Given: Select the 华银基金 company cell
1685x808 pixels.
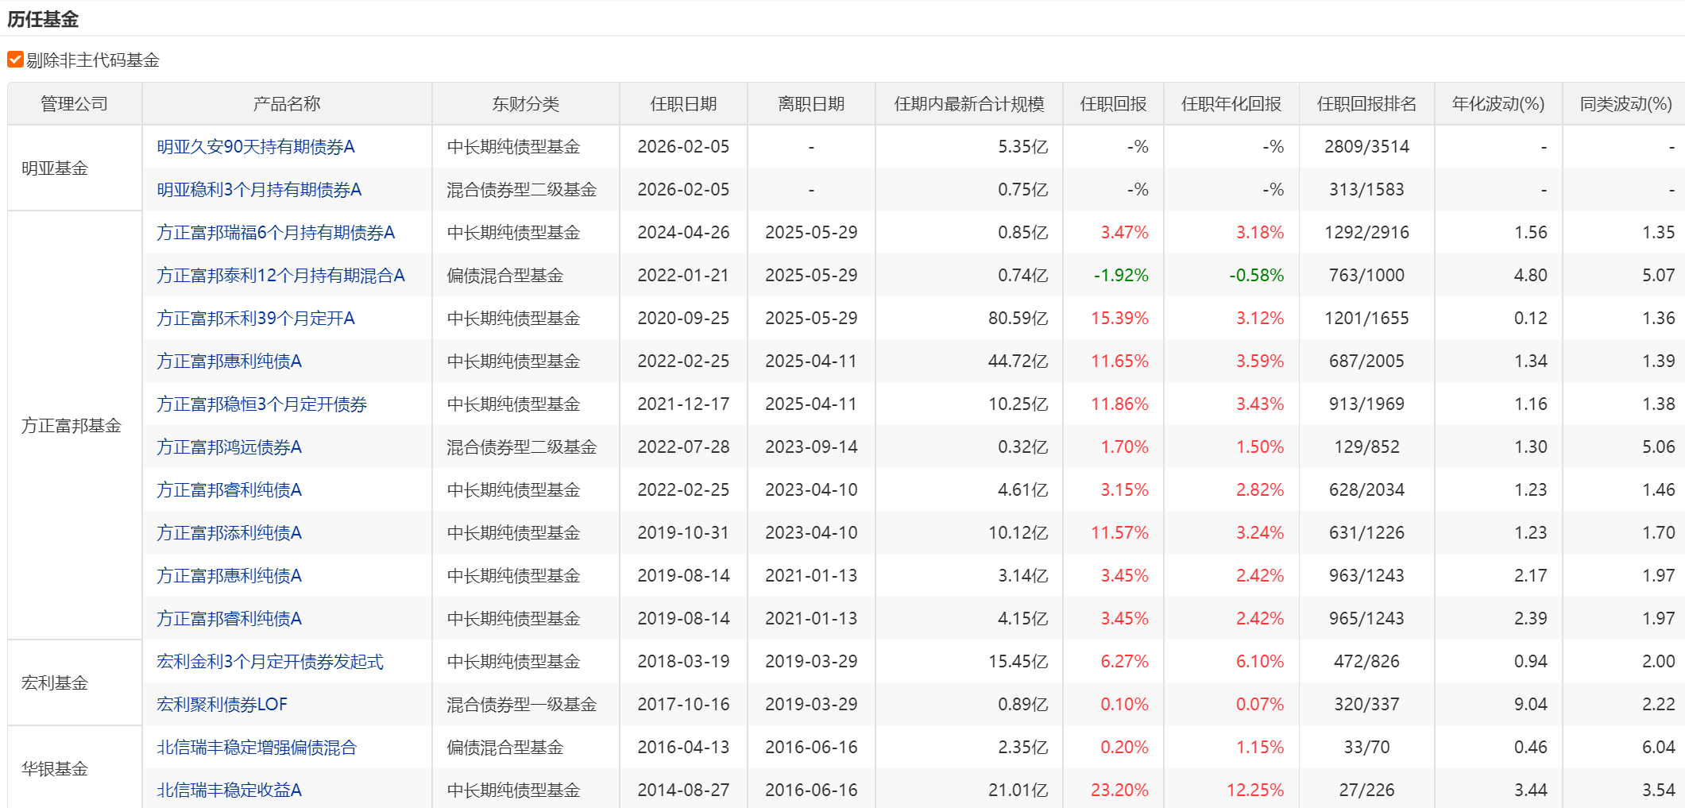Looking at the screenshot, I should 75,767.
